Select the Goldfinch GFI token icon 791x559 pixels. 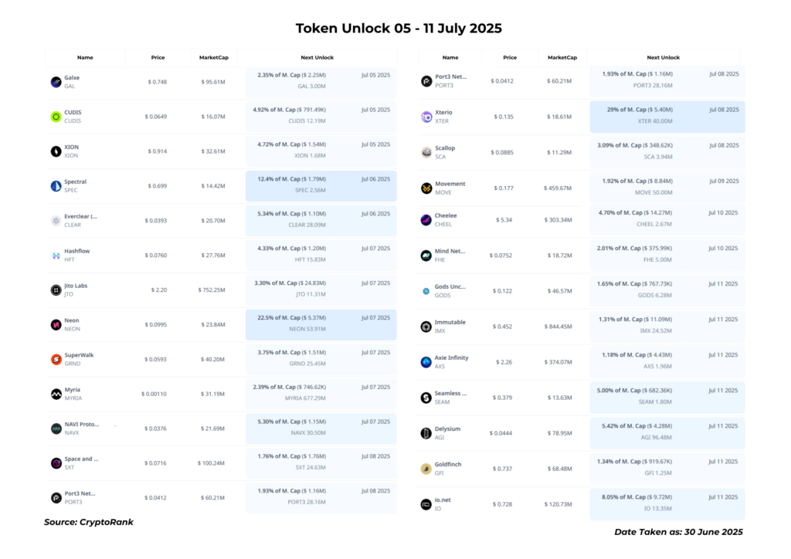pos(426,469)
